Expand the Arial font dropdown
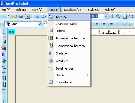 point(40,24)
